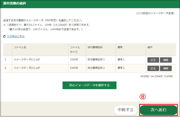Viewport: 180px width, 117px height.
Task: Click the 備考 column header
Action: pyautogui.click(x=120, y=48)
